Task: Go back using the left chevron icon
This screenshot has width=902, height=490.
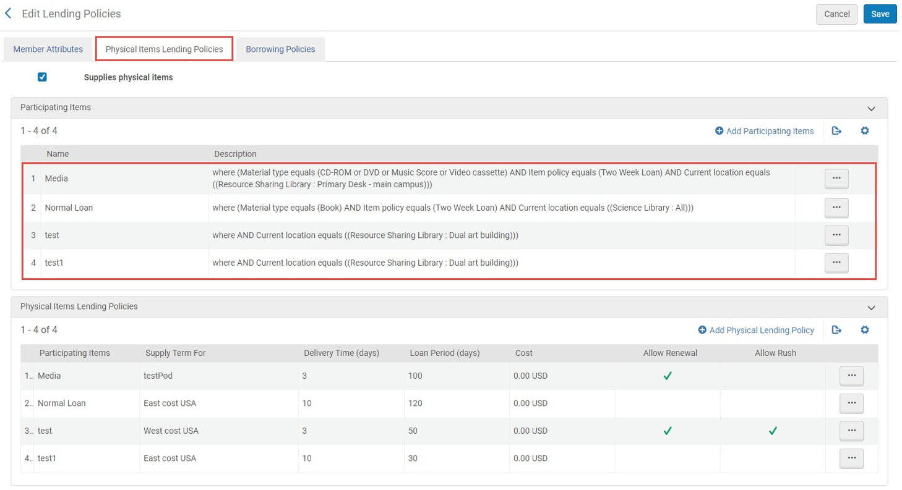Action: click(8, 13)
